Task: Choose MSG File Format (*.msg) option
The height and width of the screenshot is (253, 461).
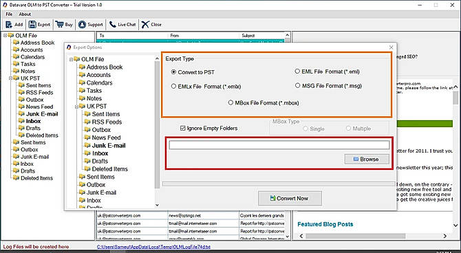Action: [297, 85]
